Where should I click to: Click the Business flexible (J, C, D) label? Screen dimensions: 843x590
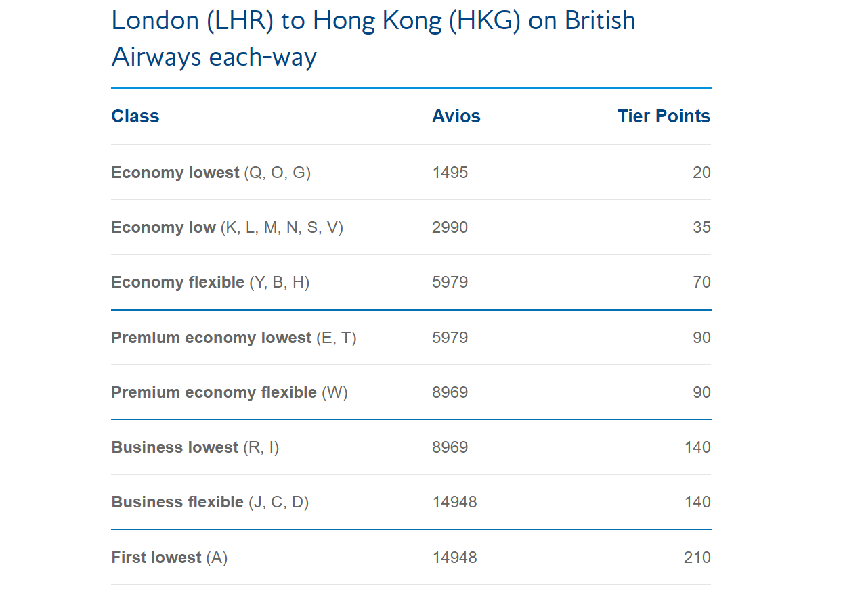pyautogui.click(x=210, y=502)
